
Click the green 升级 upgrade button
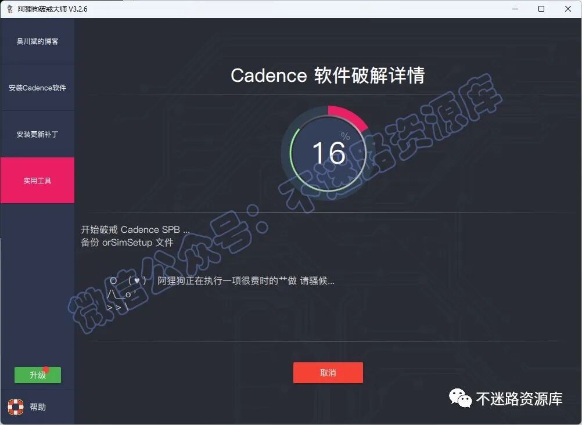38,375
